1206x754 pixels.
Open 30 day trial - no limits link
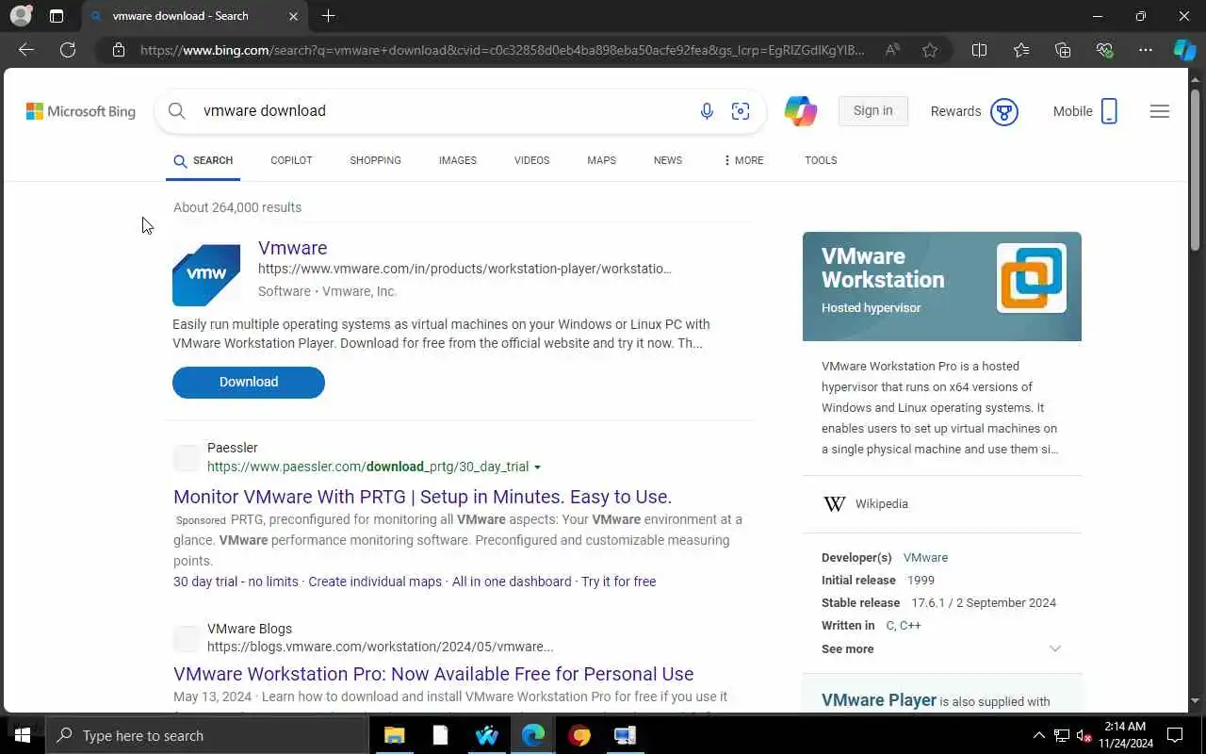point(236,582)
